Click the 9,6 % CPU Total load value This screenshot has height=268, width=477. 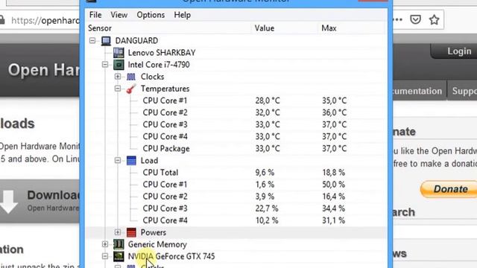tap(265, 173)
